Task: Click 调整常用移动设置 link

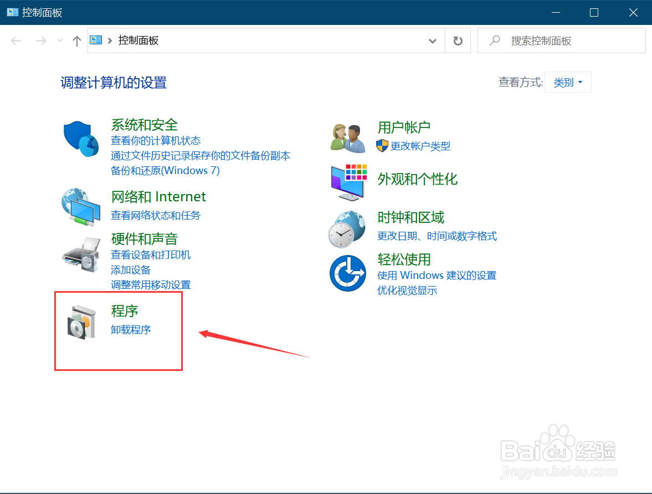Action: 151,285
